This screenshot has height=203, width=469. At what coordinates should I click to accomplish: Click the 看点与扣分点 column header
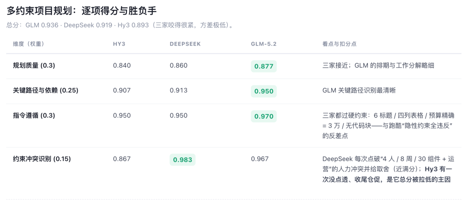pyautogui.click(x=340, y=44)
